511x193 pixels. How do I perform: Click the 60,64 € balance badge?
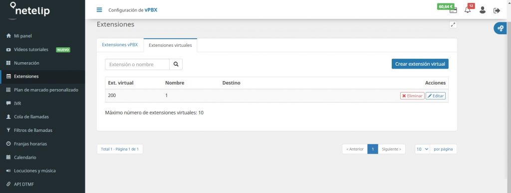click(446, 6)
